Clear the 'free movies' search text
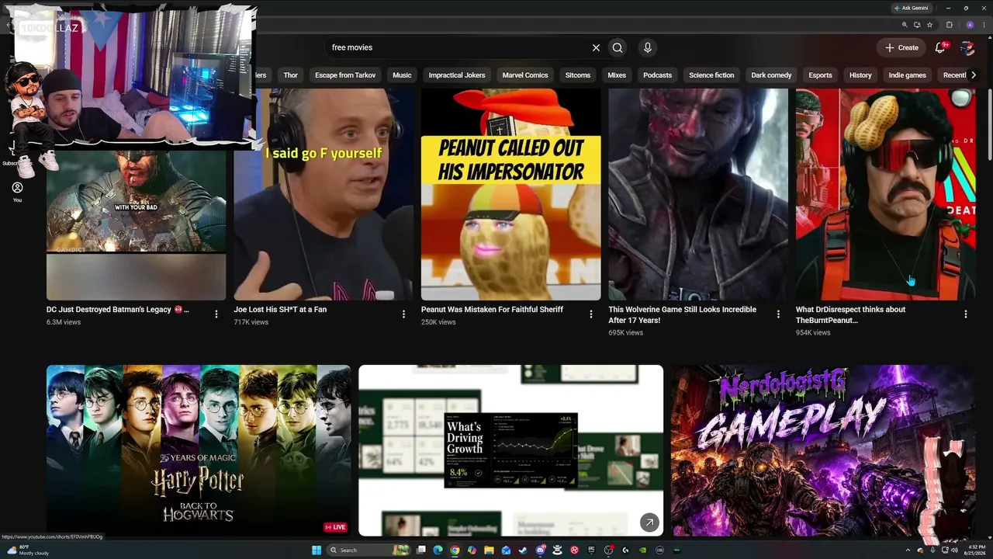 tap(596, 47)
